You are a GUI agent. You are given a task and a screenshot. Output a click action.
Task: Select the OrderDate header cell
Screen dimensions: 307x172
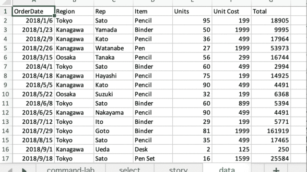pos(34,11)
